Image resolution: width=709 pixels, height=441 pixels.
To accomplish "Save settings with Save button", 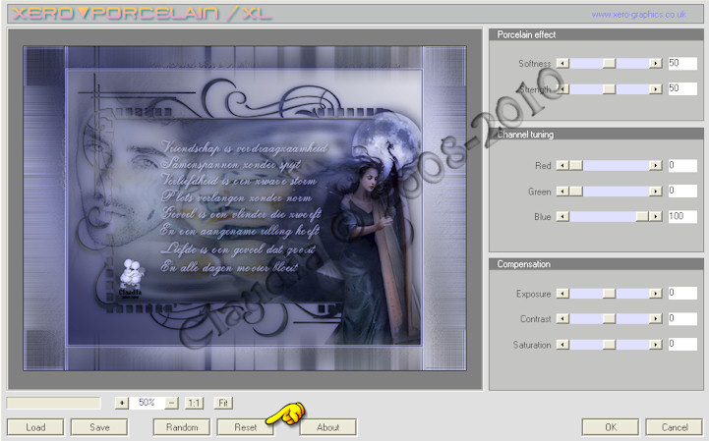I will (99, 427).
